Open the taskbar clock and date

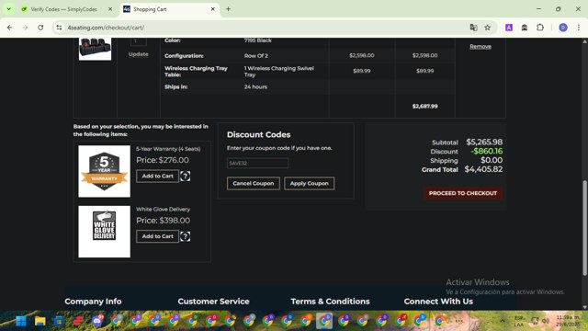tap(568, 321)
